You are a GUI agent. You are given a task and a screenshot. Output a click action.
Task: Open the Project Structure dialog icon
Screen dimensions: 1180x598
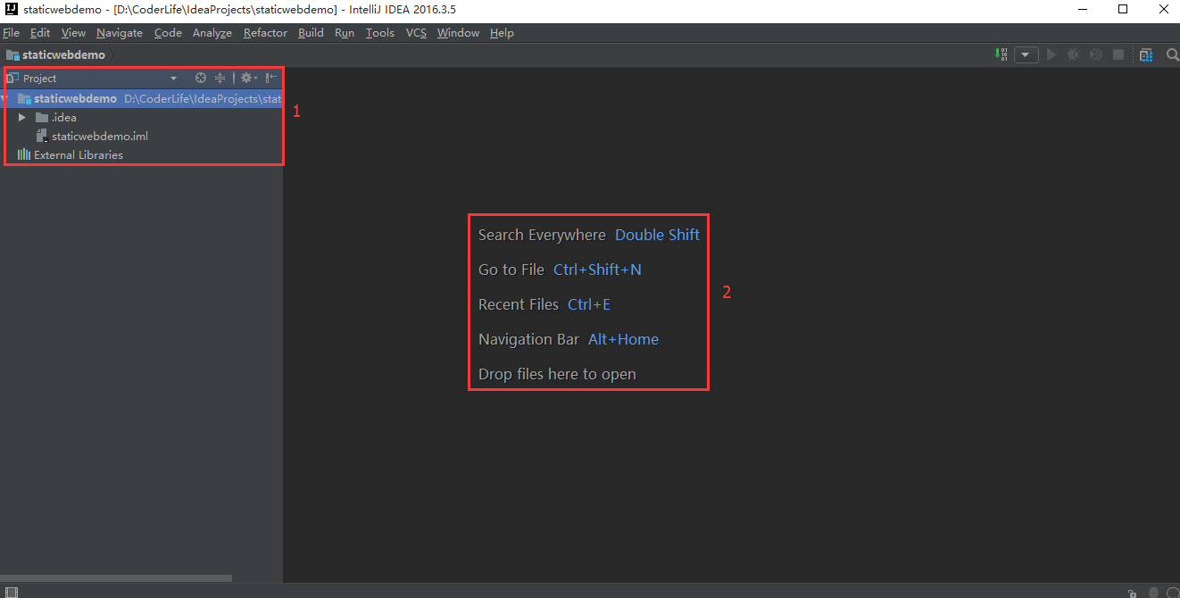pyautogui.click(x=1146, y=54)
